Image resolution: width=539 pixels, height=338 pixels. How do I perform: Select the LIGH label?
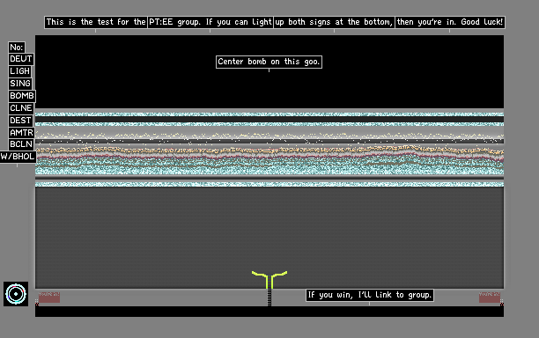[x=20, y=71]
